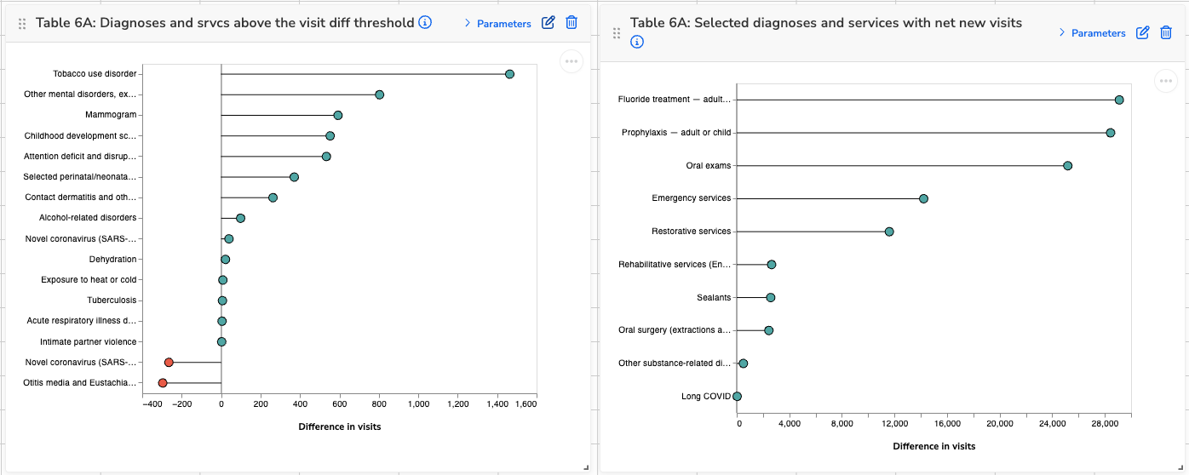1189x475 pixels.
Task: Expand Parameters in the right panel
Action: 1092,33
